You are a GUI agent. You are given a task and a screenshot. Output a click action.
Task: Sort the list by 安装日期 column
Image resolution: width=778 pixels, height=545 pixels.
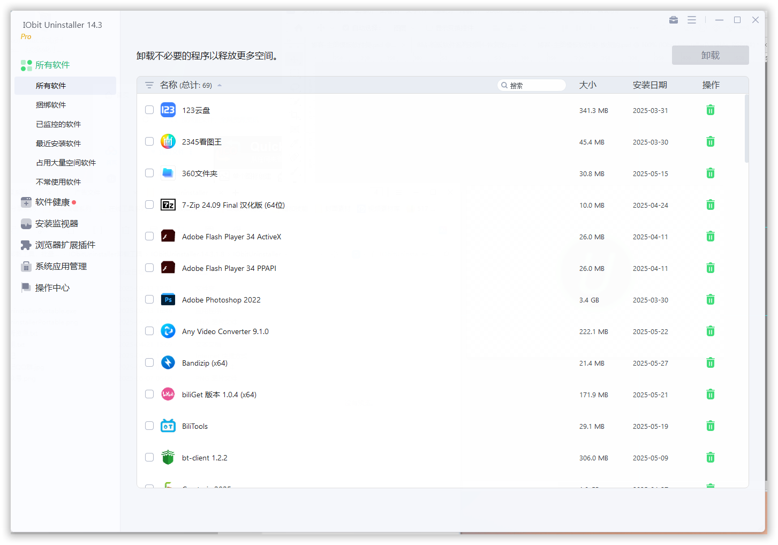[x=650, y=85]
